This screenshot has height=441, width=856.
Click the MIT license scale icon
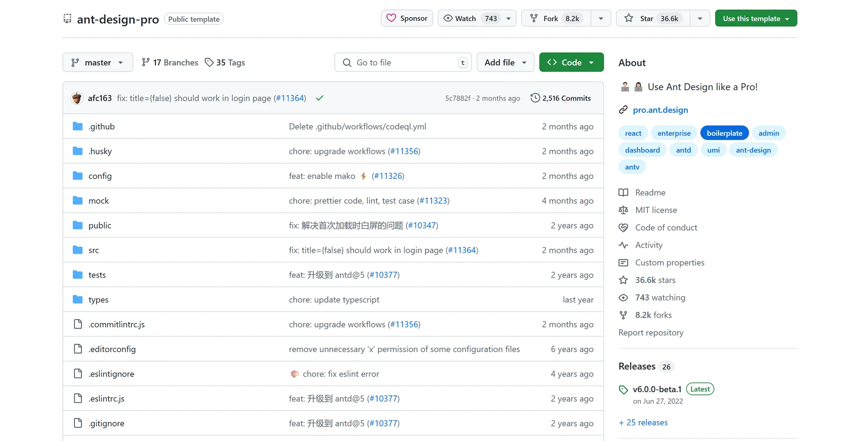(x=623, y=210)
